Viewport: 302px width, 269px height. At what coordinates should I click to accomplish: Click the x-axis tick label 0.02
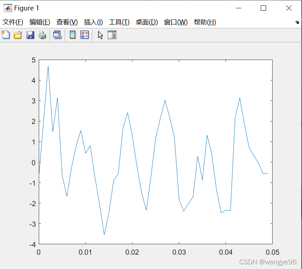(132, 252)
